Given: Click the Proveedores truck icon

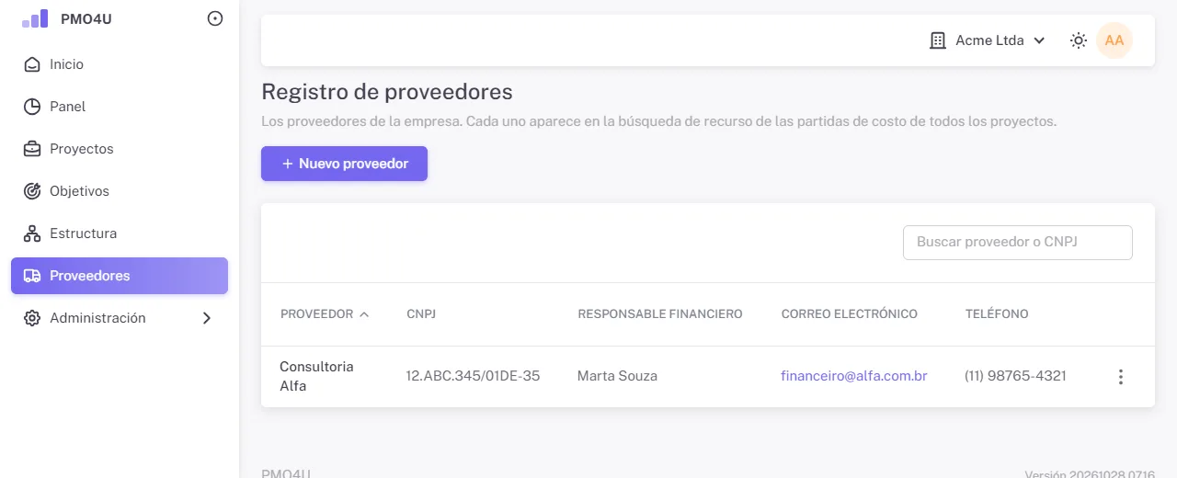Looking at the screenshot, I should (32, 276).
